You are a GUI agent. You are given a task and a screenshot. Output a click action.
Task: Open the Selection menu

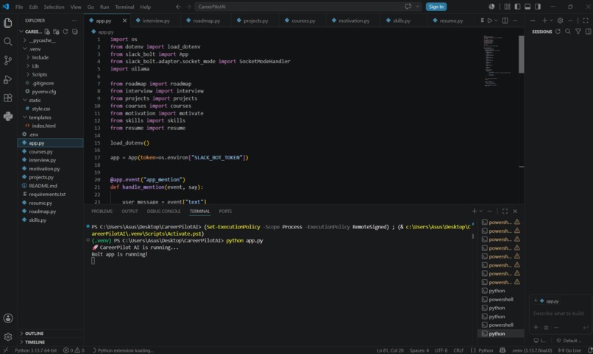click(x=54, y=7)
